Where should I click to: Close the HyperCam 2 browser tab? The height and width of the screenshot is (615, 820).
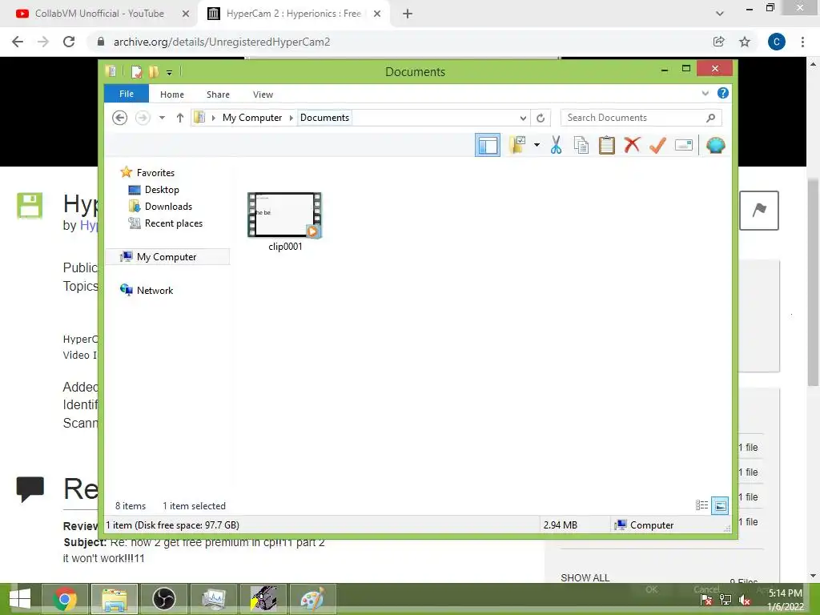click(377, 14)
